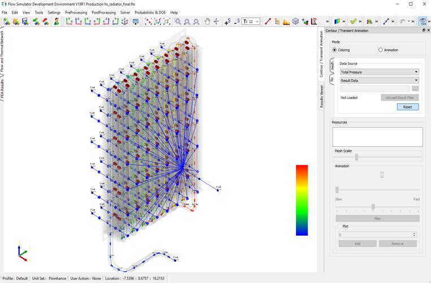
Task: Switch to the Results Viewer side tab
Action: [x=321, y=96]
